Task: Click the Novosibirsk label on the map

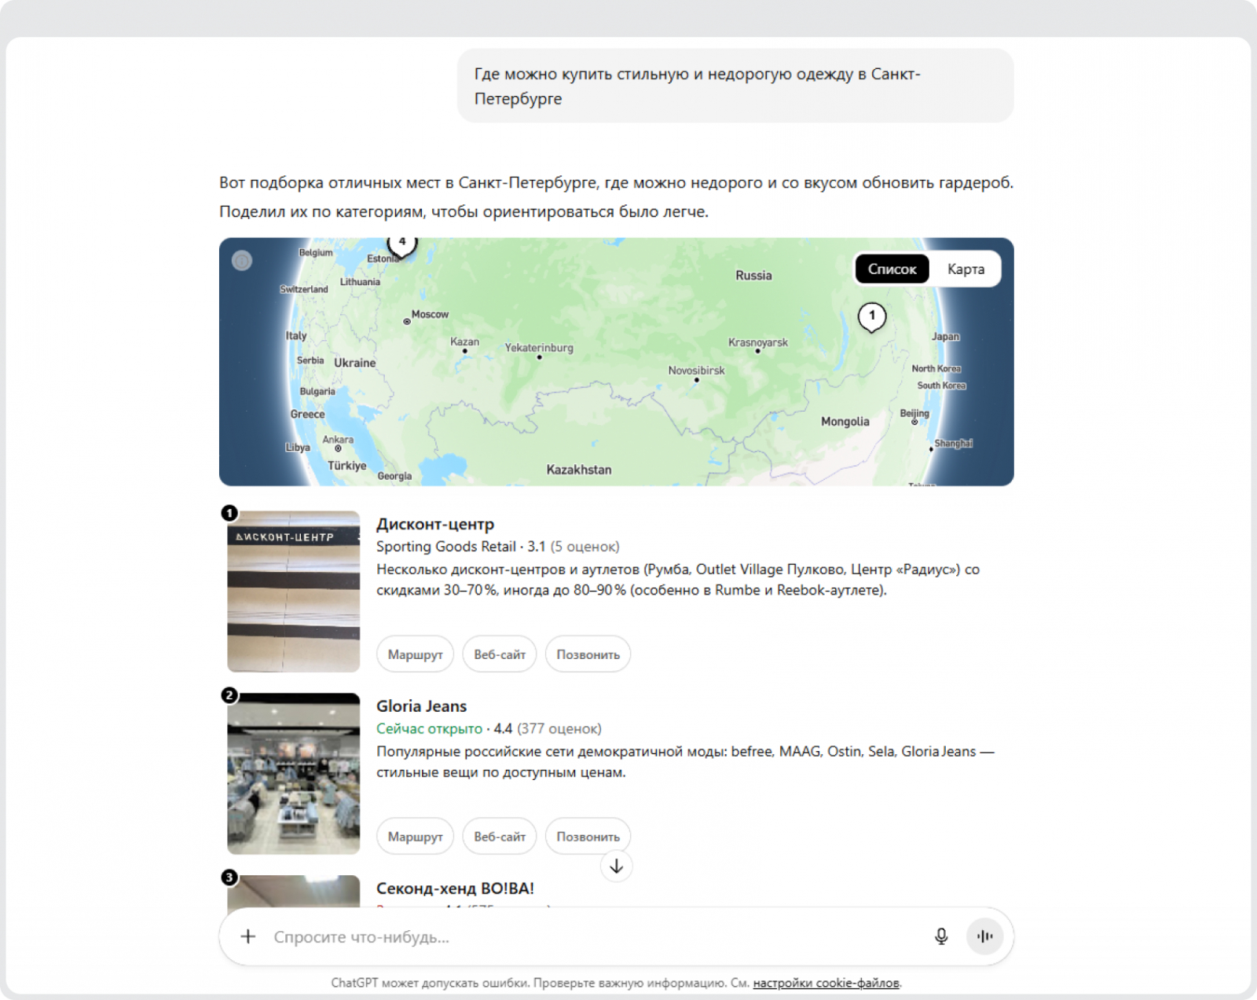Action: click(697, 371)
